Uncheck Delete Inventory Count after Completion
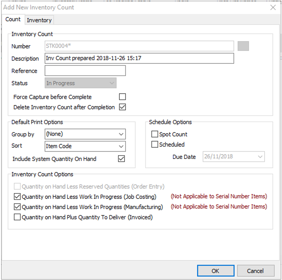The height and width of the screenshot is (280, 282). [122, 107]
